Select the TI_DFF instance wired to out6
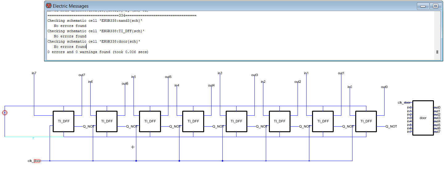 [107, 121]
